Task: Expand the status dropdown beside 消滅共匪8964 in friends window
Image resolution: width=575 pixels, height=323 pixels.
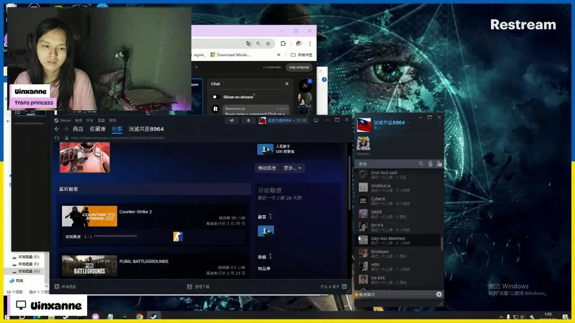Action: [408, 122]
